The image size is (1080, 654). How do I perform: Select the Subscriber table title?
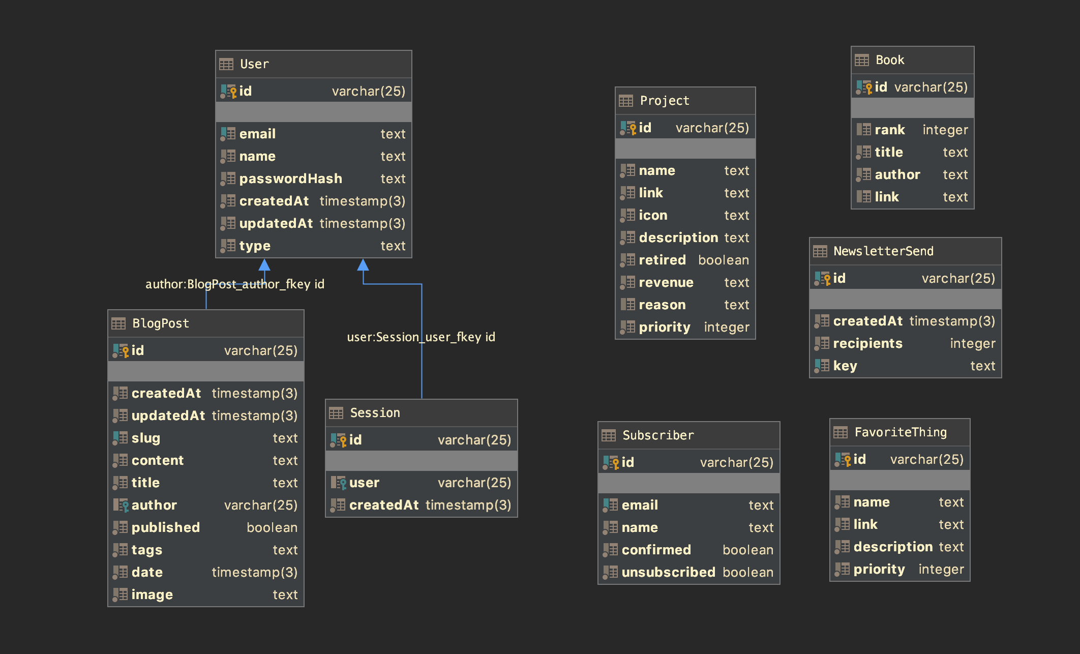tap(658, 435)
